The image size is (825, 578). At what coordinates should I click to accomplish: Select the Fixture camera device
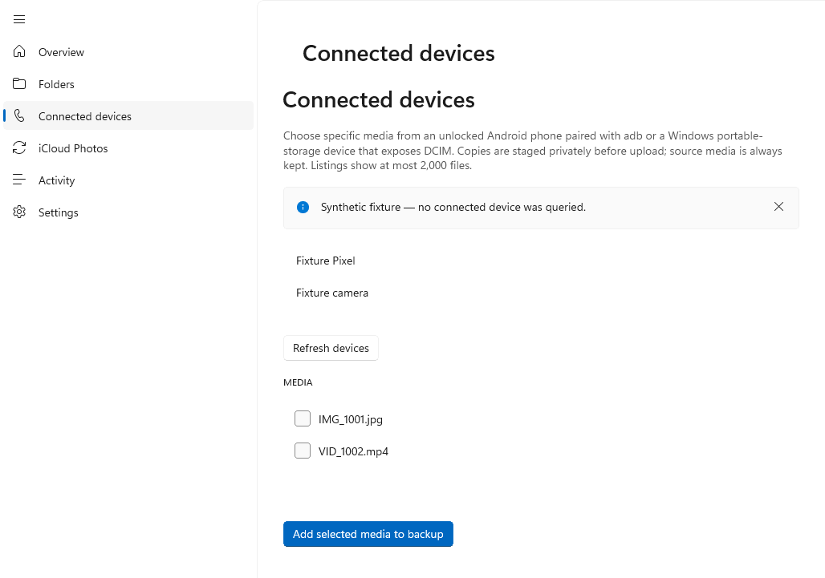pos(541,293)
